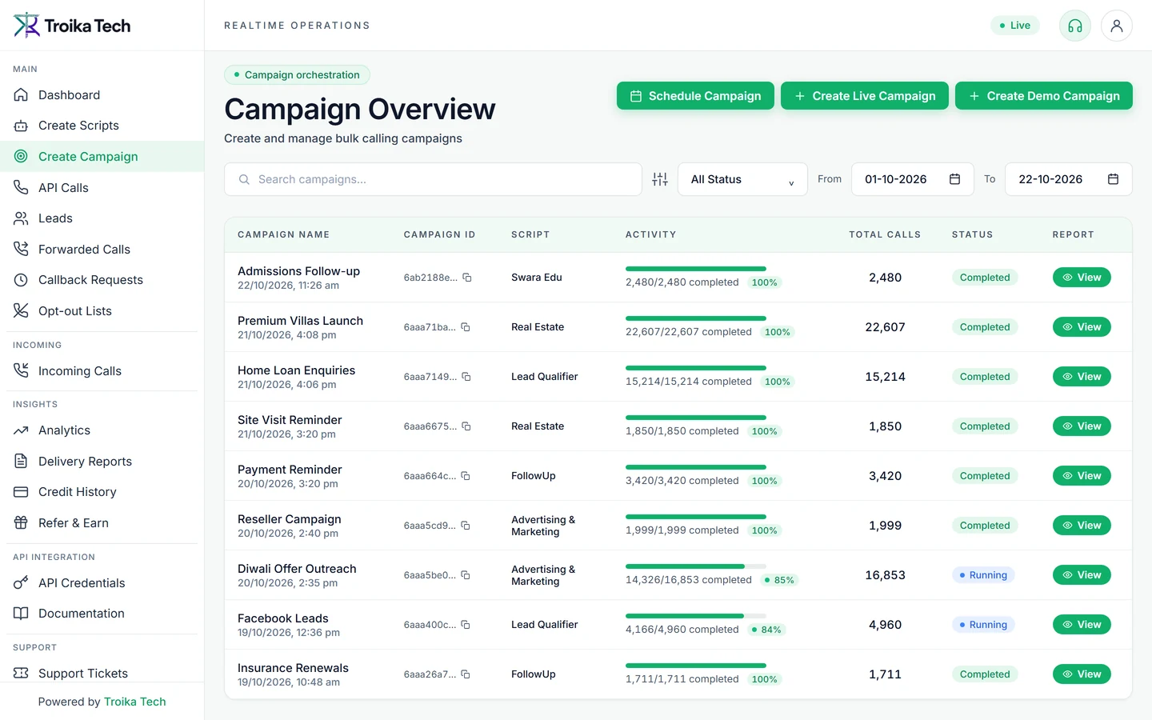Click the Total Calls column header

[885, 234]
